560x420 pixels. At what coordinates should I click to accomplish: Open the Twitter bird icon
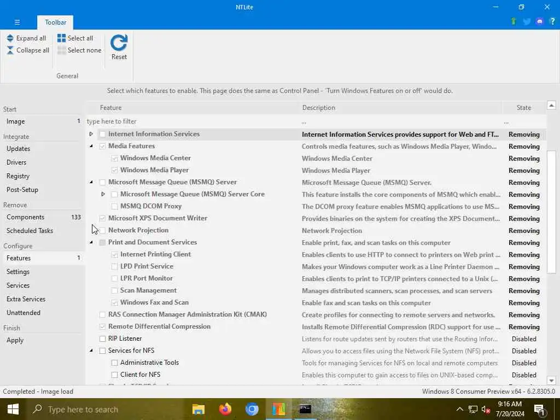click(x=527, y=21)
